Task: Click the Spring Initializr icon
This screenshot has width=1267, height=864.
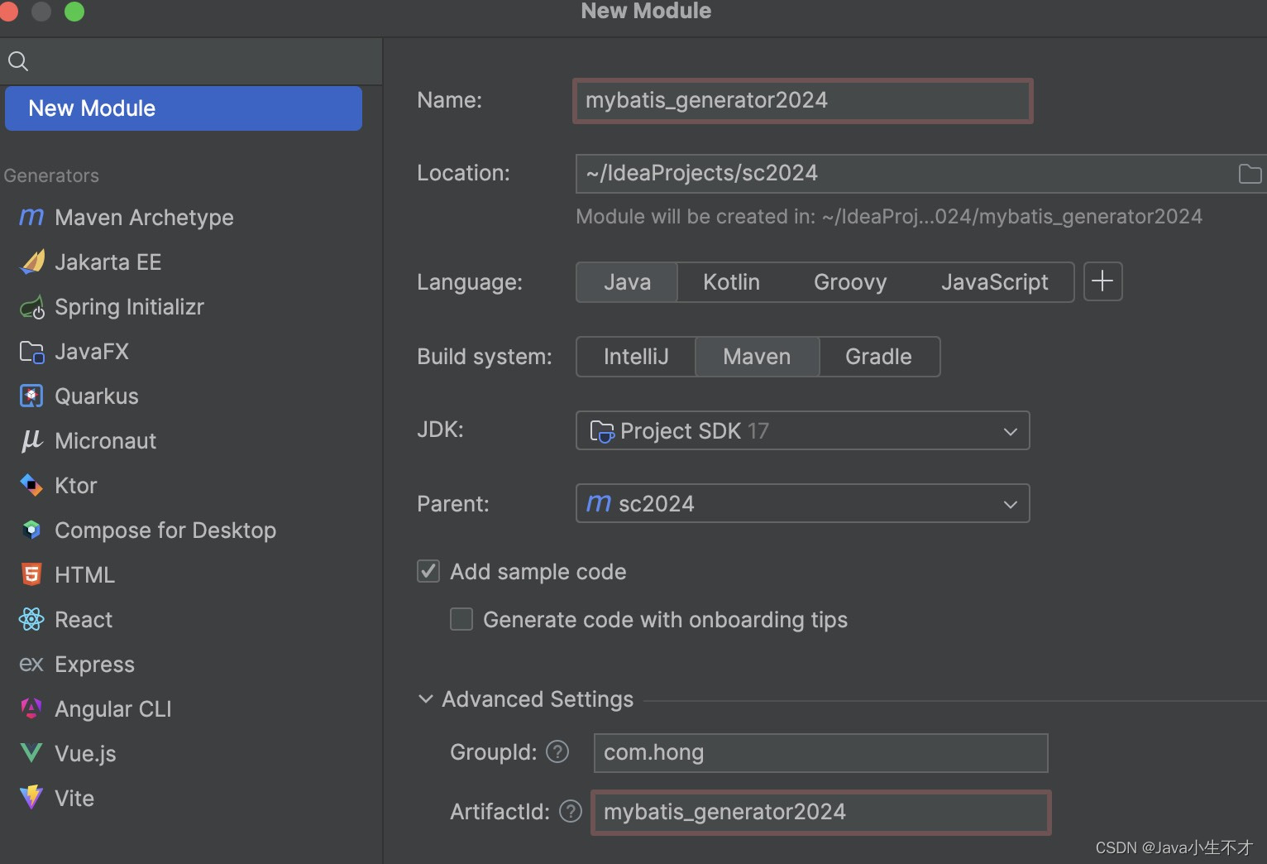Action: (31, 307)
